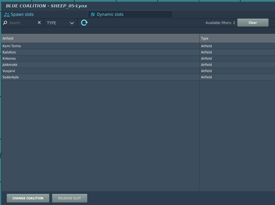
Task: Choose Kirkenes from the airfield list
Action: (100, 59)
